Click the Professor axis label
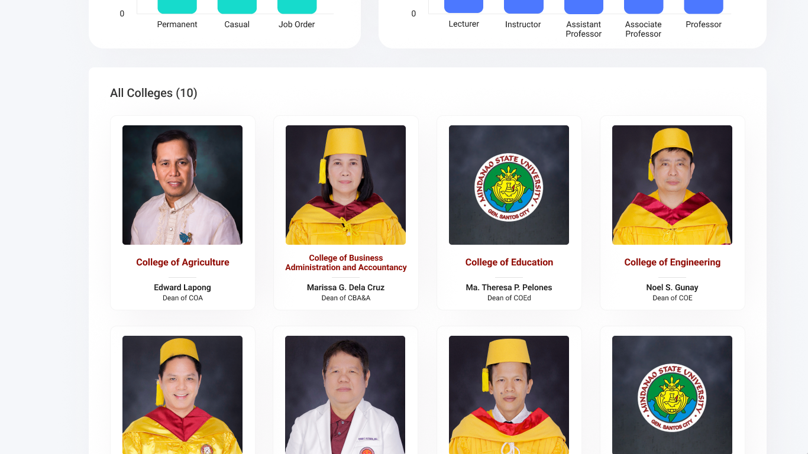The image size is (808, 454). click(x=704, y=24)
